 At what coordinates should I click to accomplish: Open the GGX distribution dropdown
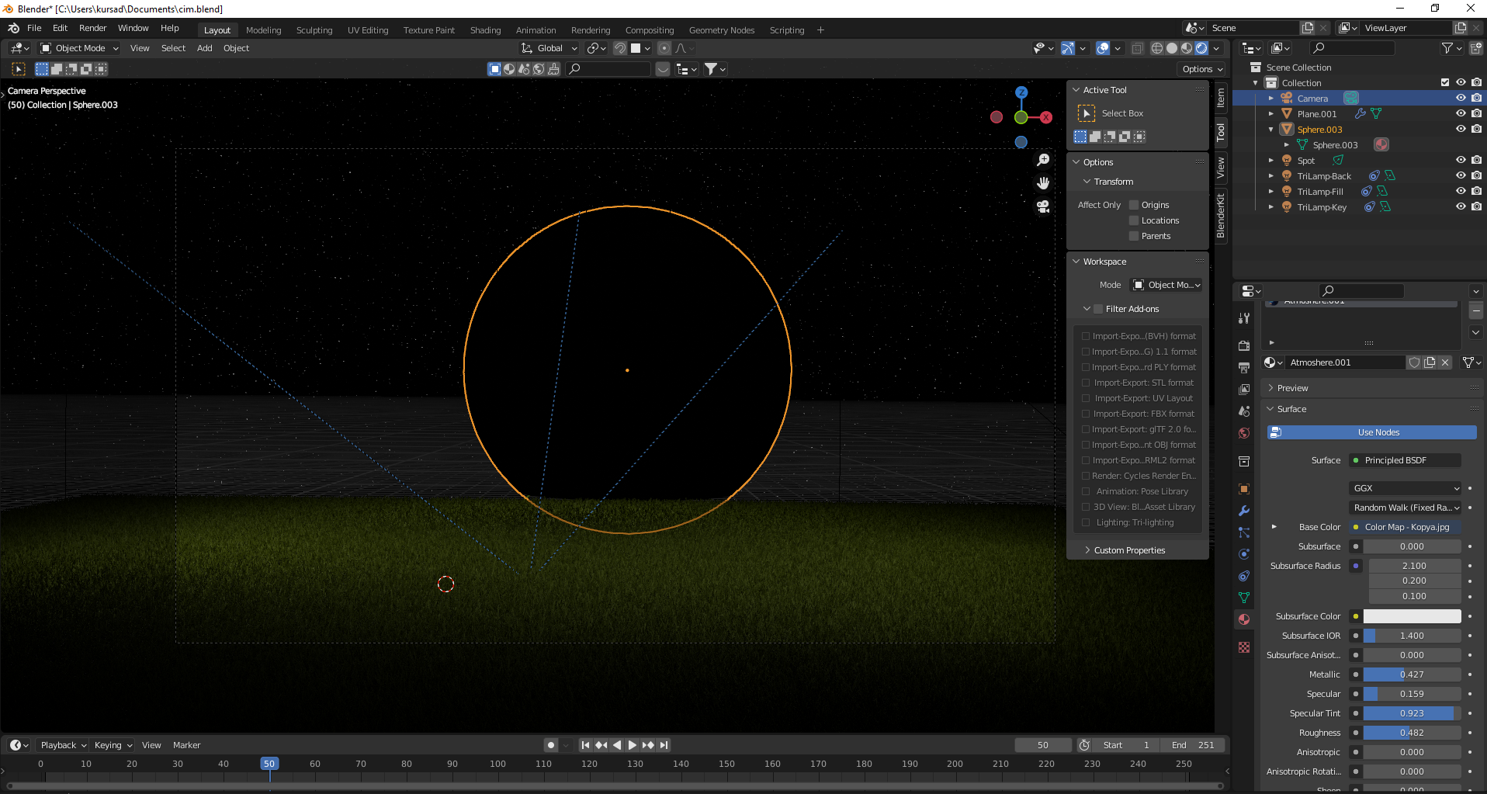[x=1406, y=488]
